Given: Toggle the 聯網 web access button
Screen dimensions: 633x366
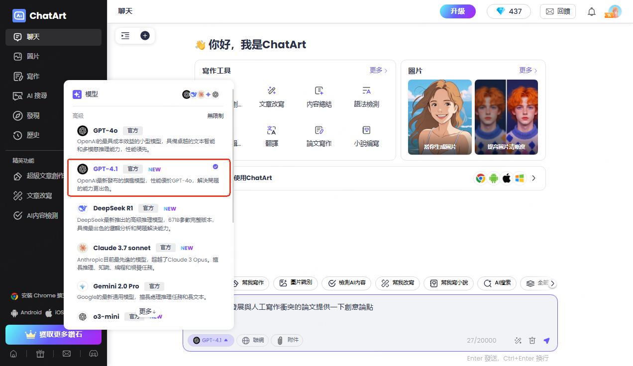Looking at the screenshot, I should (x=252, y=340).
